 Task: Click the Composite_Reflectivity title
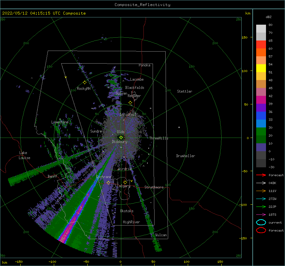[x=142, y=5]
